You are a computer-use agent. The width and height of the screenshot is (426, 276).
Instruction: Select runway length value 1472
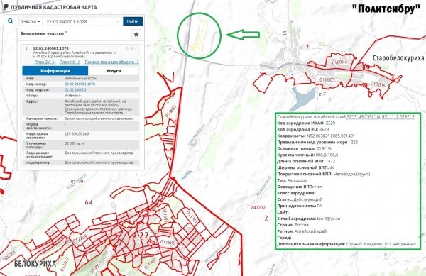point(330,161)
